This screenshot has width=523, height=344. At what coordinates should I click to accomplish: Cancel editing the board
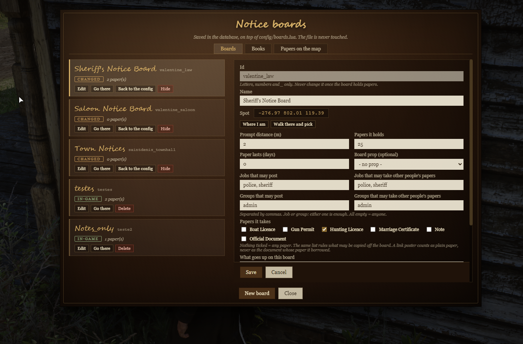(279, 272)
